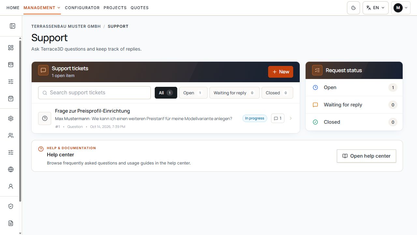Open the inbox icon in sidebar
The height and width of the screenshot is (235, 417).
[11, 65]
